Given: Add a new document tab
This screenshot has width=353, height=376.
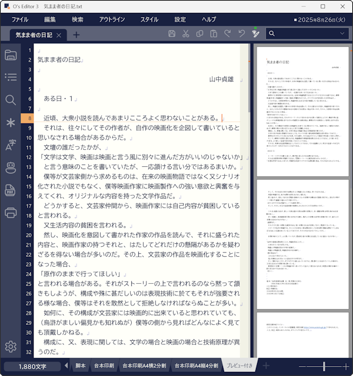Looking at the screenshot, I should tap(76, 35).
